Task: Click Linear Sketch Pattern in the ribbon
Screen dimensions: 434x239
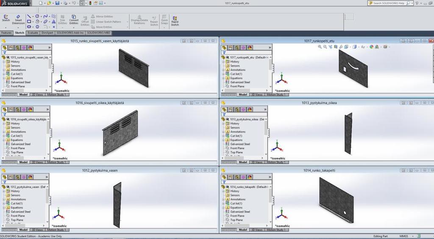Action: click(106, 22)
